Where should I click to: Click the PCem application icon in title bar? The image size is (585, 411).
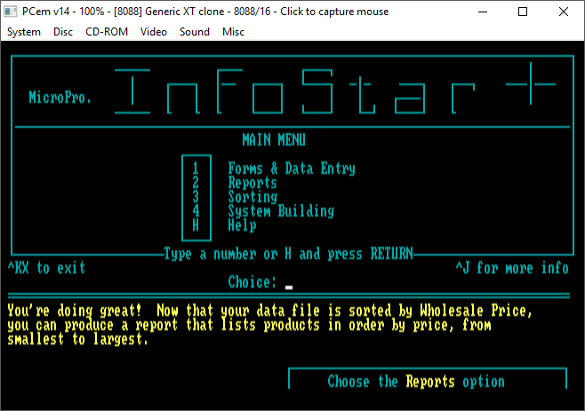[x=10, y=12]
